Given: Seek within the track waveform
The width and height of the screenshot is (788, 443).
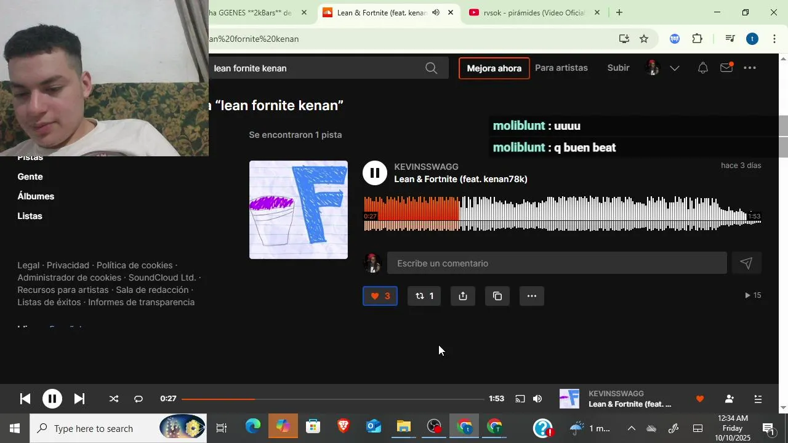Looking at the screenshot, I should [562, 214].
